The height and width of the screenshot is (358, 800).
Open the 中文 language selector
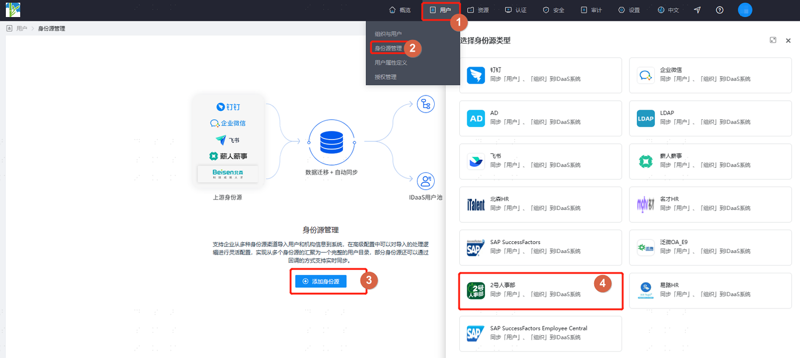[668, 10]
